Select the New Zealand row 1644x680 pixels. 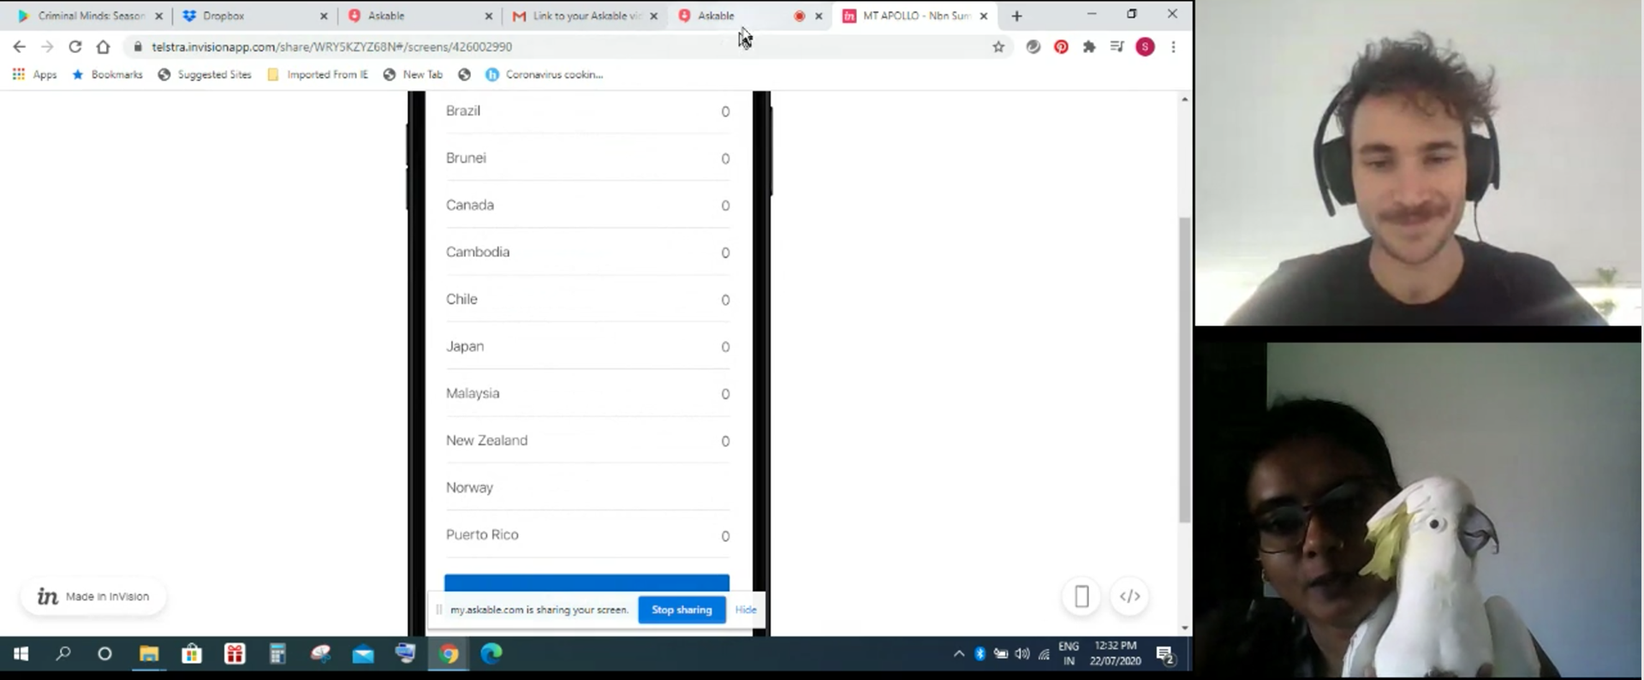pos(587,440)
